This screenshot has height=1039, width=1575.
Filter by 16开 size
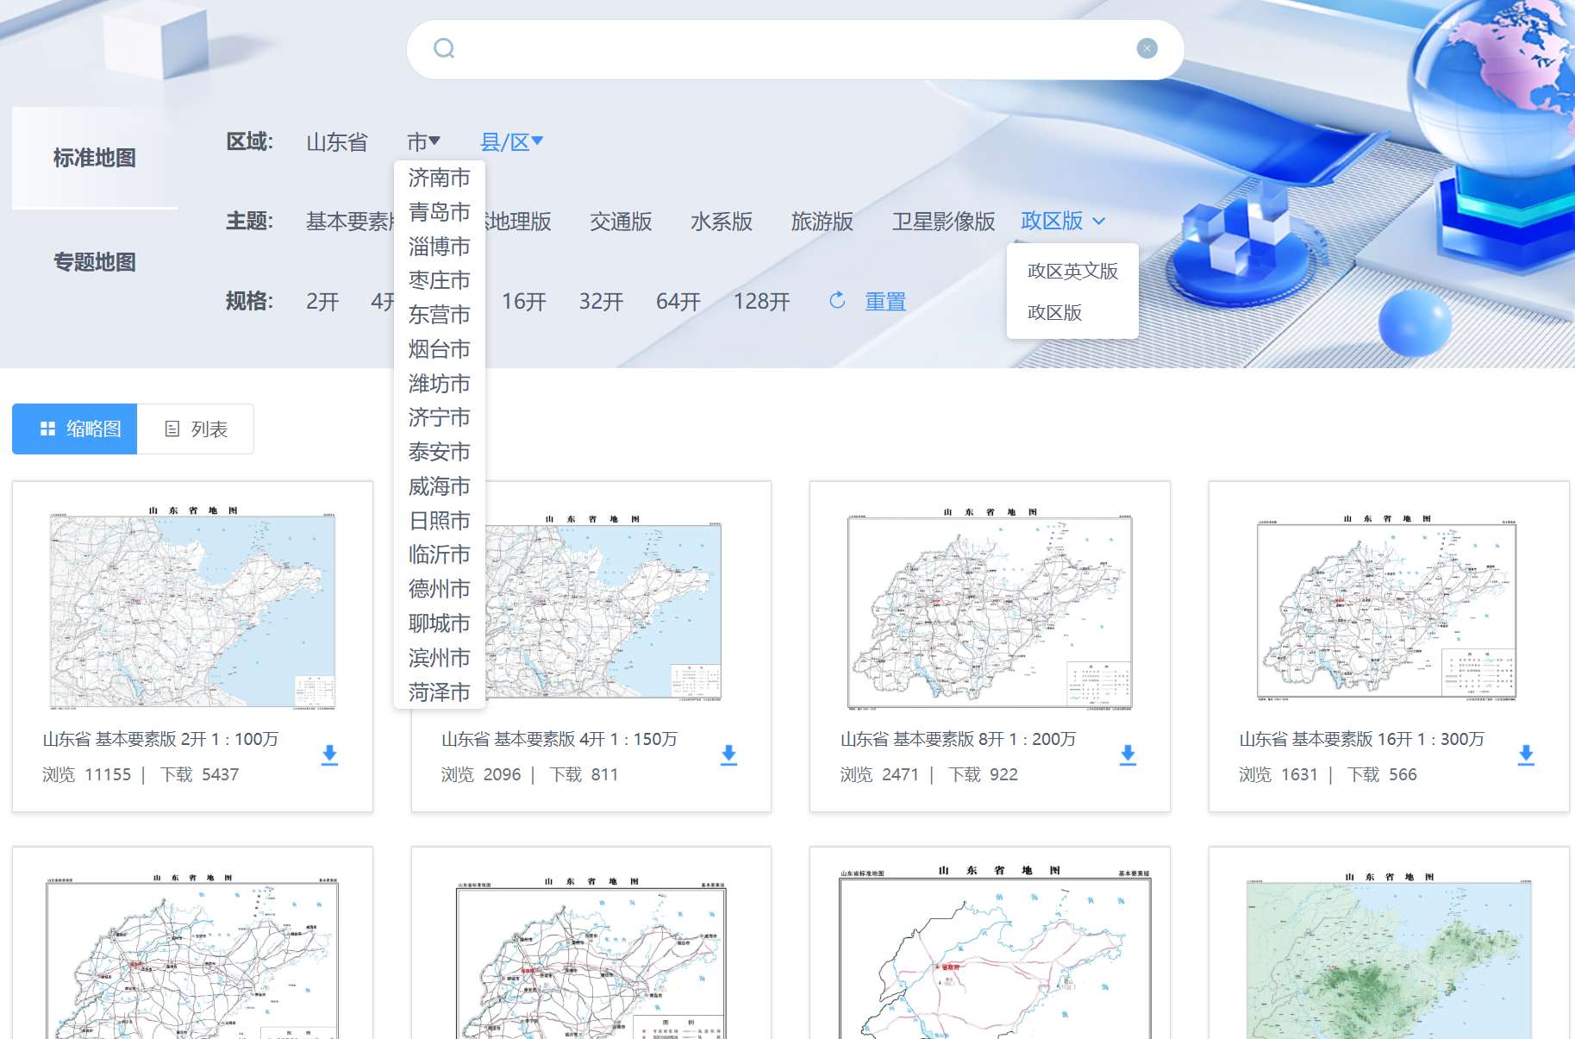tap(524, 302)
